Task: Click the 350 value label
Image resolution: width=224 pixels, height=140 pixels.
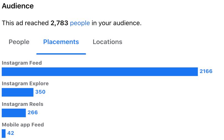Action: 40,92
